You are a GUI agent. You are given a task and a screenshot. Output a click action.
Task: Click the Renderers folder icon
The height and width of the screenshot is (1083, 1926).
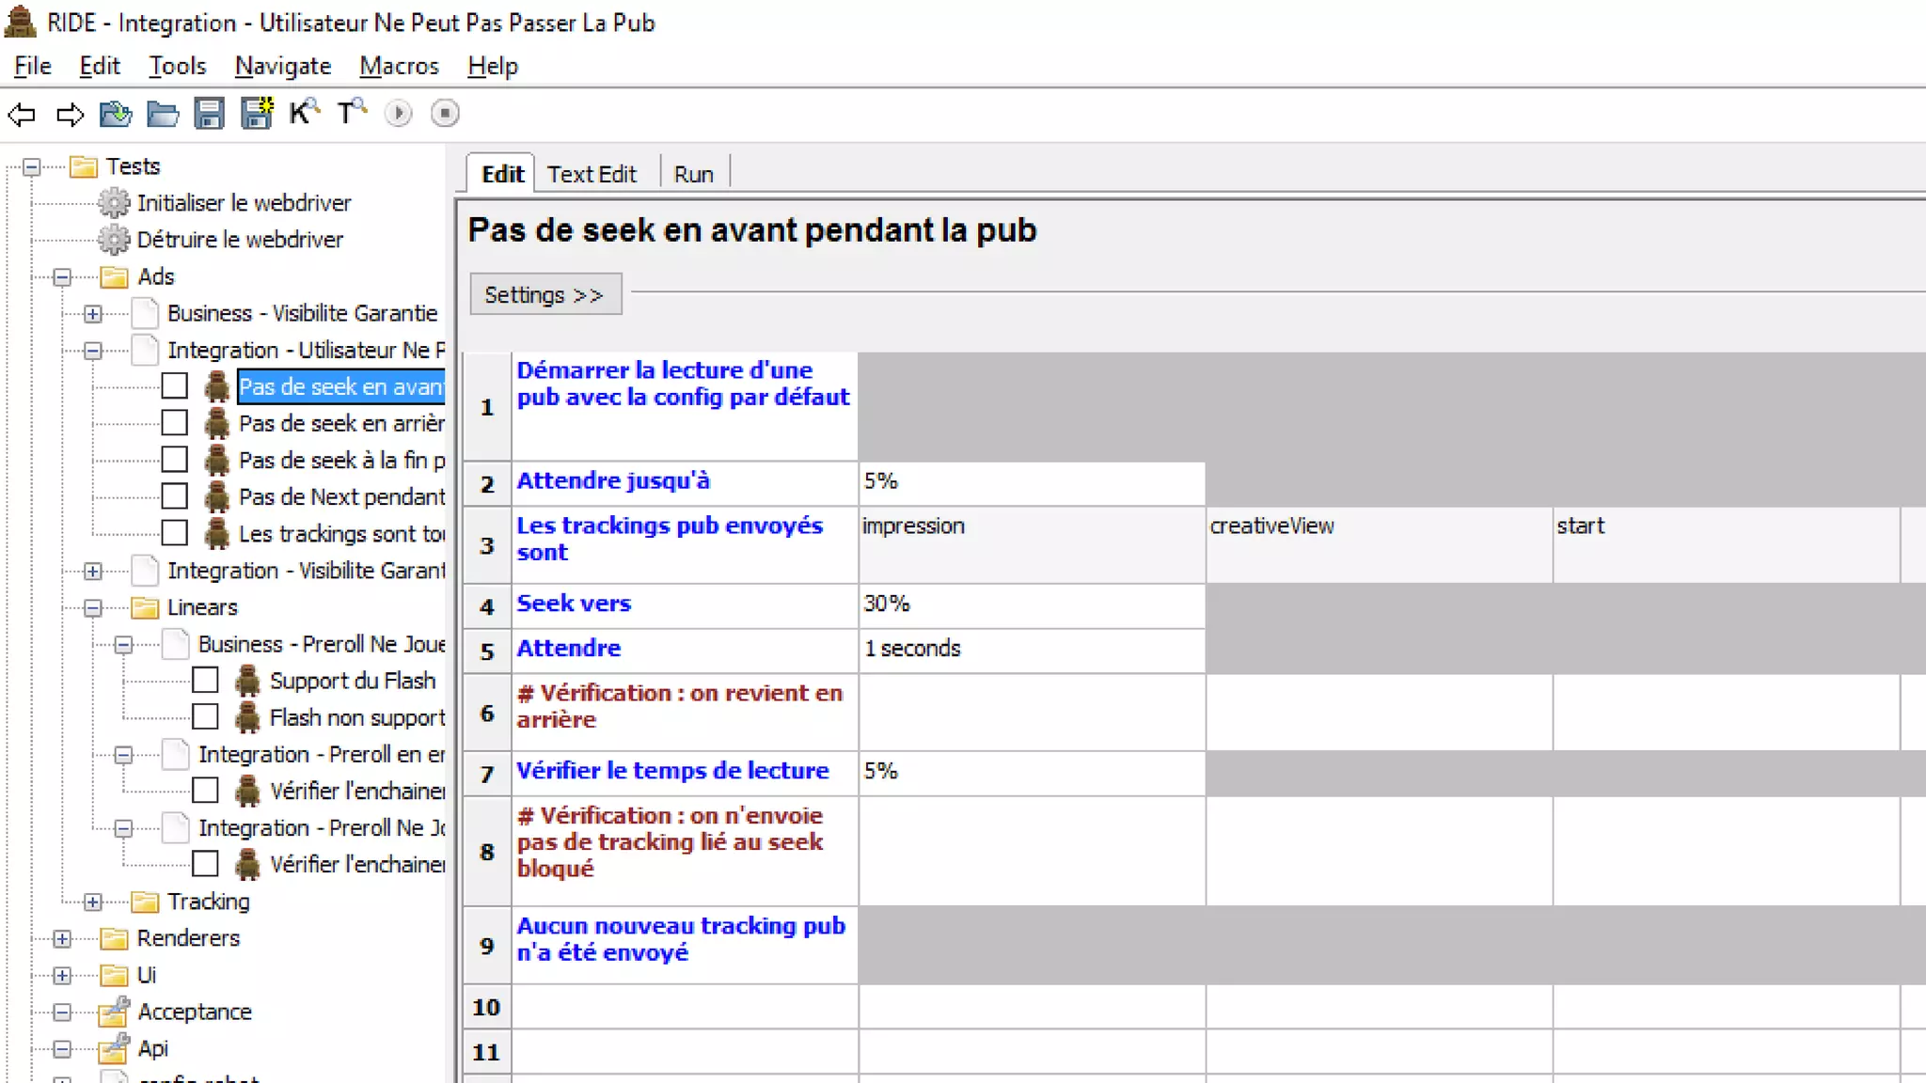pyautogui.click(x=114, y=938)
